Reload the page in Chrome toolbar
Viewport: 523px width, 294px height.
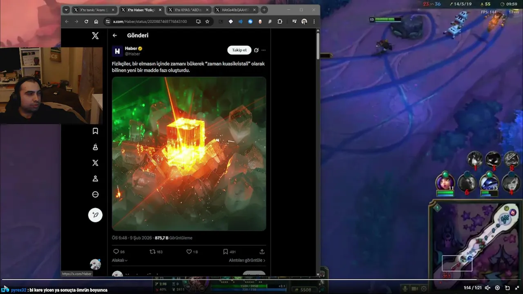point(86,22)
